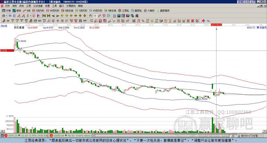Open the P四方形 tool
Image resolution: width=267 pixels, height=143 pixels.
coord(38,10)
